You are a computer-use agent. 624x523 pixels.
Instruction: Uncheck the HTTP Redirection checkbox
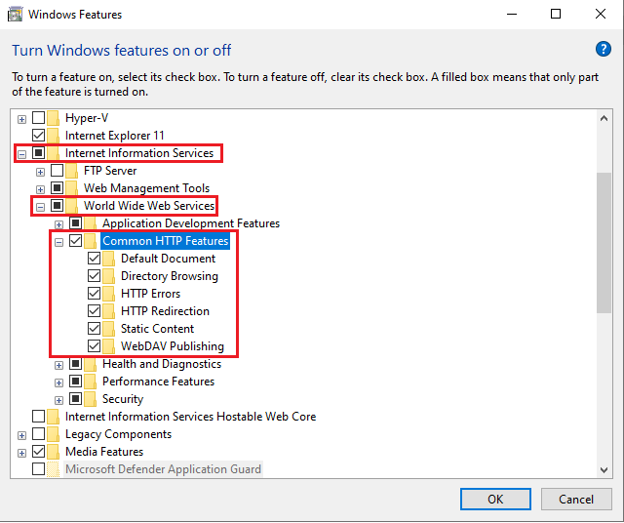tap(95, 311)
